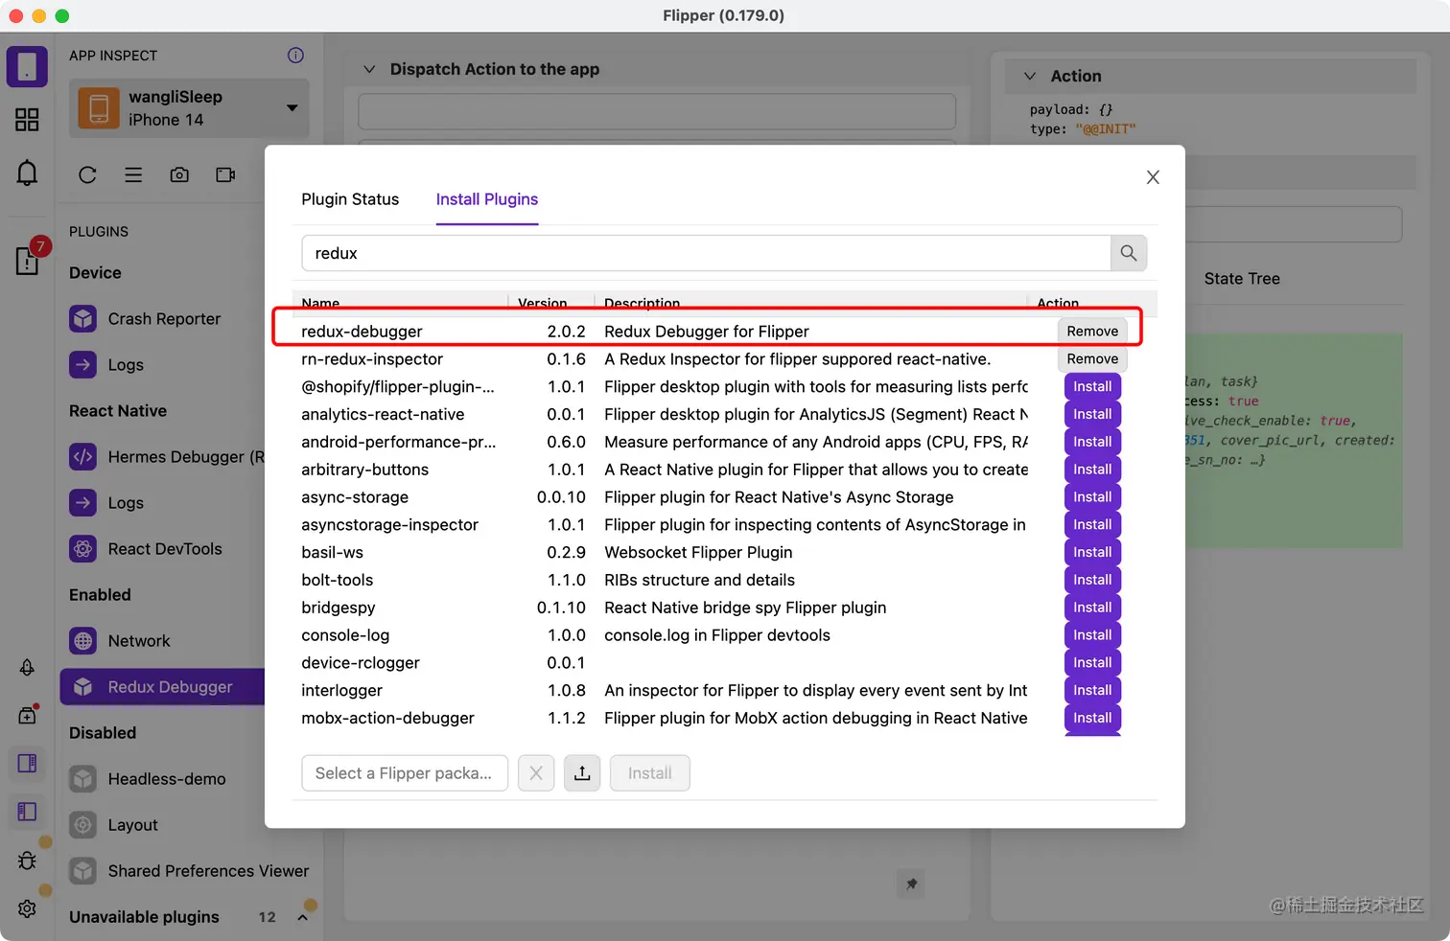Take a screenshot with the camera icon
This screenshot has height=941, width=1450.
click(179, 174)
